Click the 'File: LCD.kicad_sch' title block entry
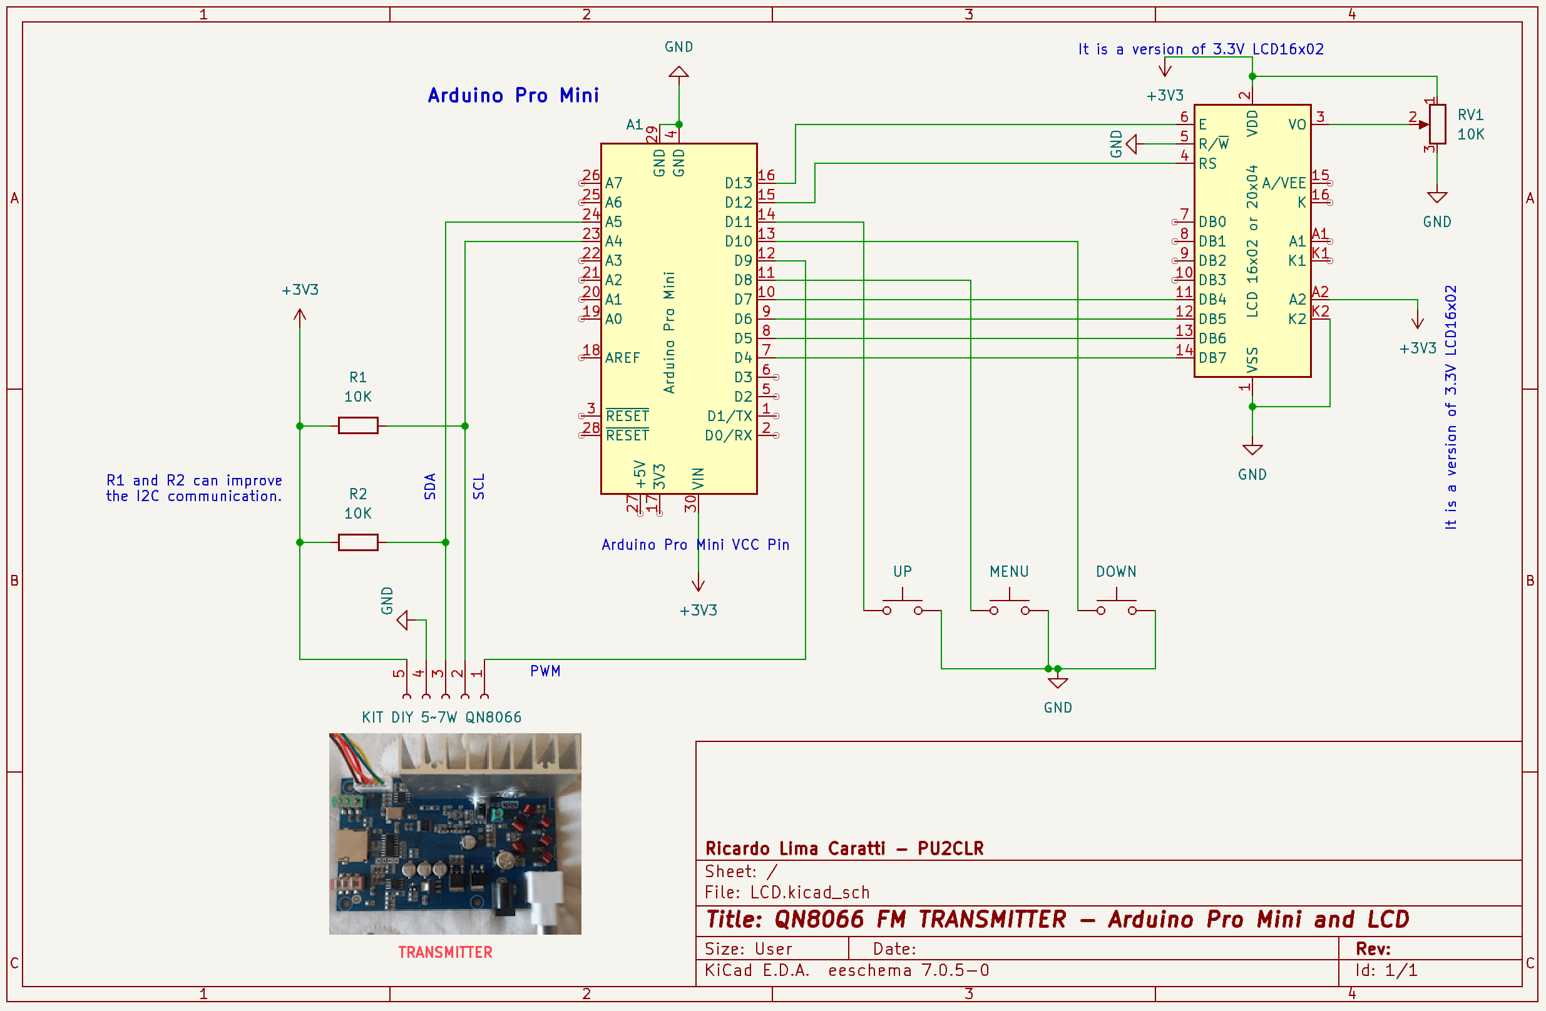 point(787,892)
